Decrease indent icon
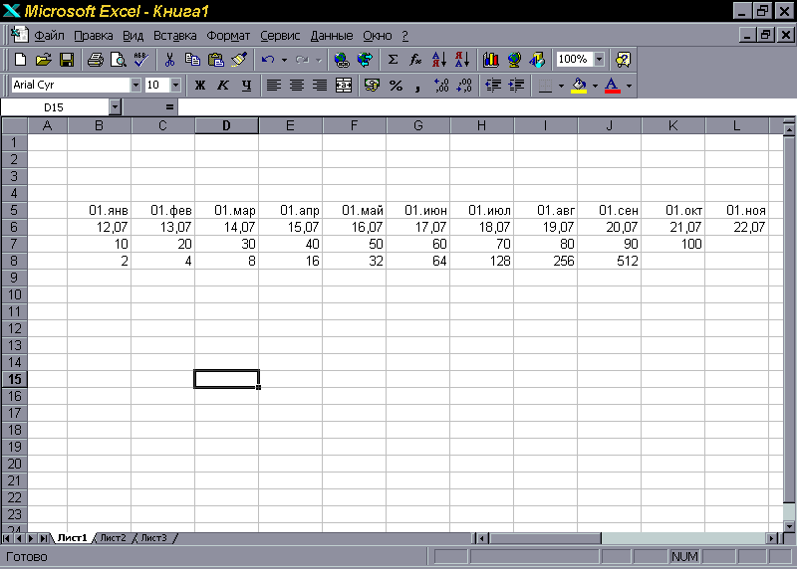797x569 pixels. tap(493, 86)
